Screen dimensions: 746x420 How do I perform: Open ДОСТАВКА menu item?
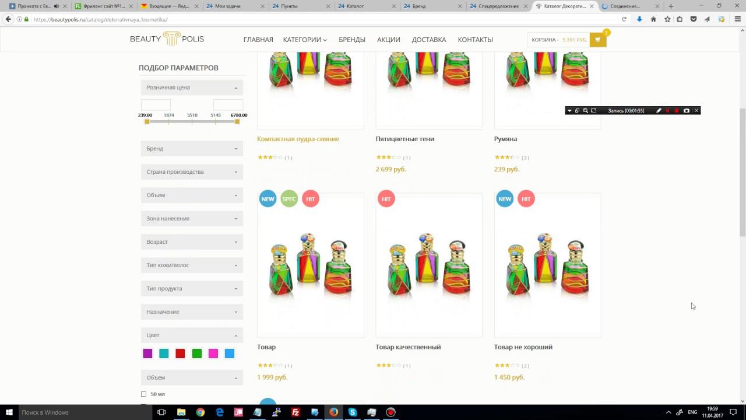429,40
